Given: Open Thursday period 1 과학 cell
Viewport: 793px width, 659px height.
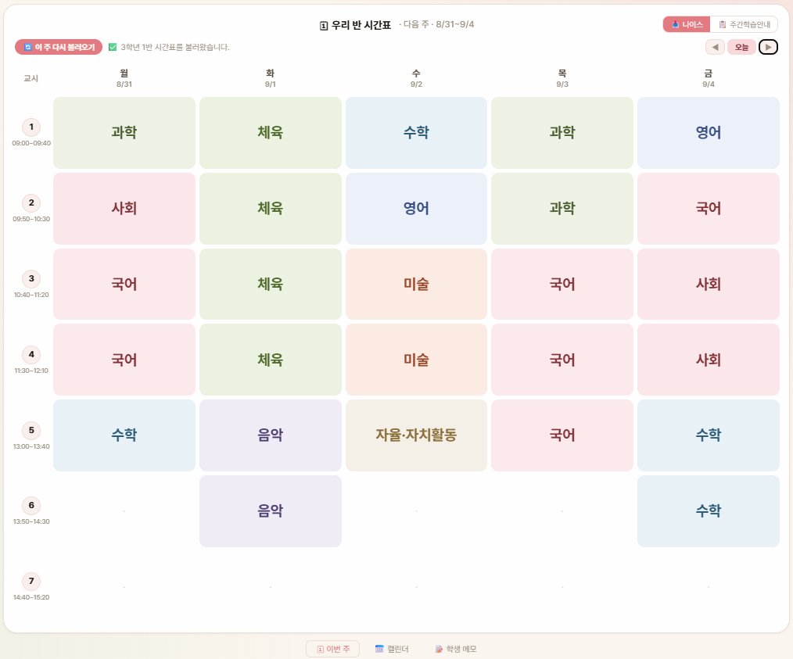Looking at the screenshot, I should click(x=562, y=133).
